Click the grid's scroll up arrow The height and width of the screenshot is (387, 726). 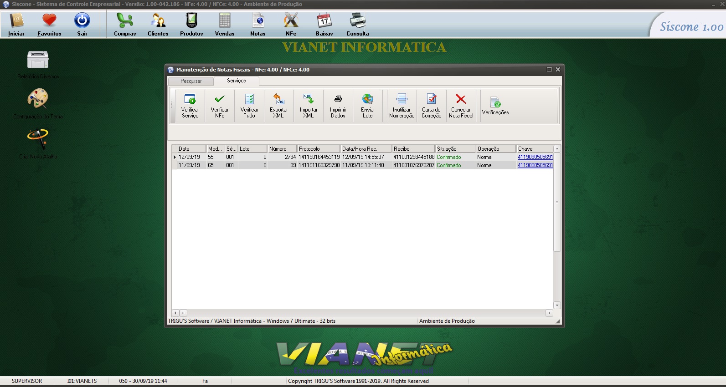[557, 149]
